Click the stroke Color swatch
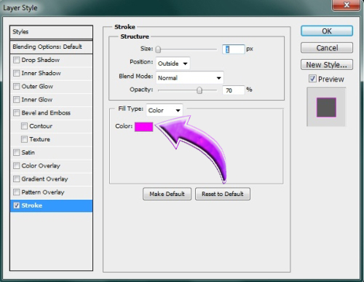The image size is (364, 282). point(143,127)
